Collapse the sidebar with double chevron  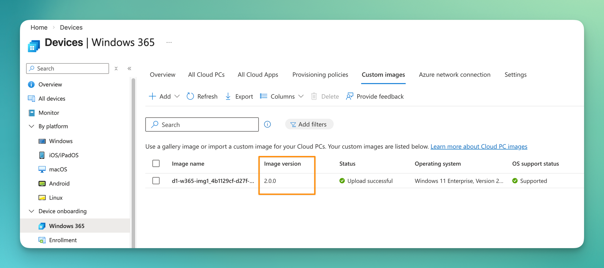pos(129,69)
